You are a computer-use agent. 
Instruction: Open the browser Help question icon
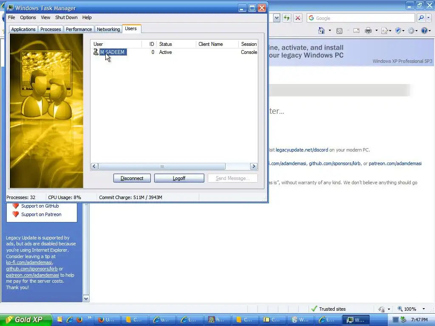point(424,31)
